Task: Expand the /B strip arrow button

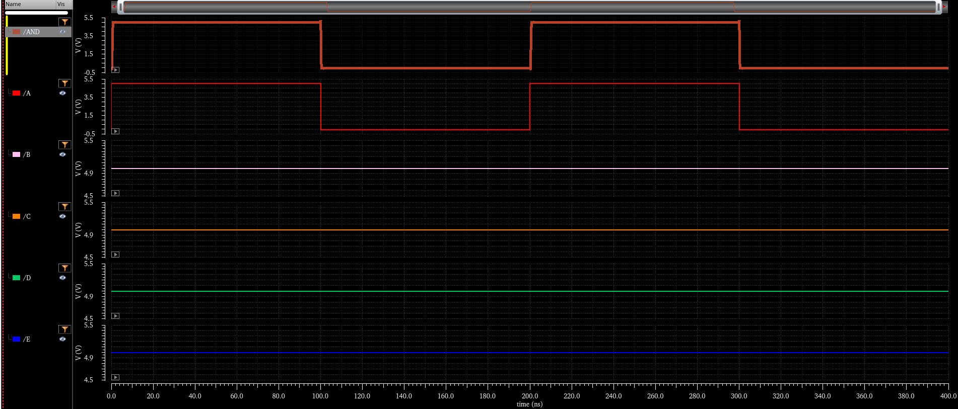Action: [115, 193]
